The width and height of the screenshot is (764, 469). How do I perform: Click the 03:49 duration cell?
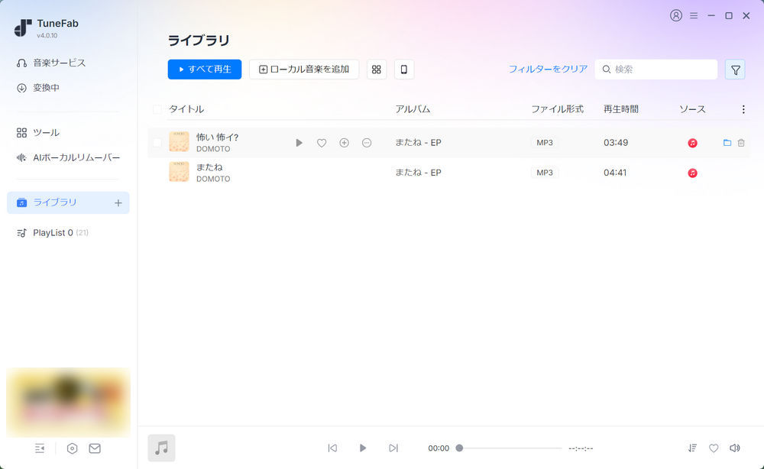(615, 143)
